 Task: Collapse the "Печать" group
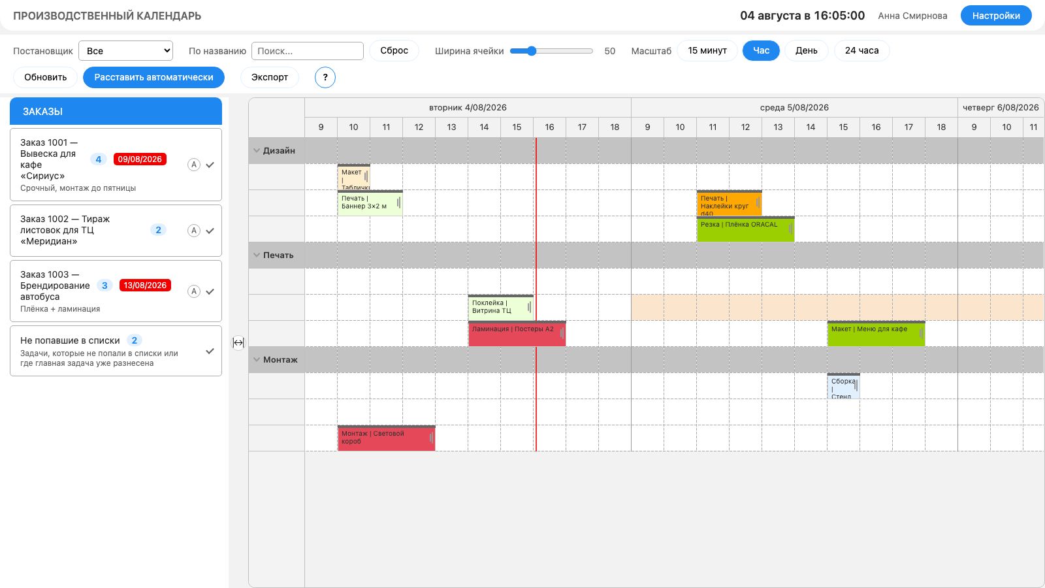[257, 255]
